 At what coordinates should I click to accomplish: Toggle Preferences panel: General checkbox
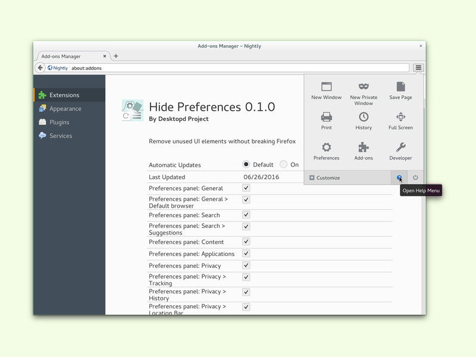pyautogui.click(x=246, y=188)
